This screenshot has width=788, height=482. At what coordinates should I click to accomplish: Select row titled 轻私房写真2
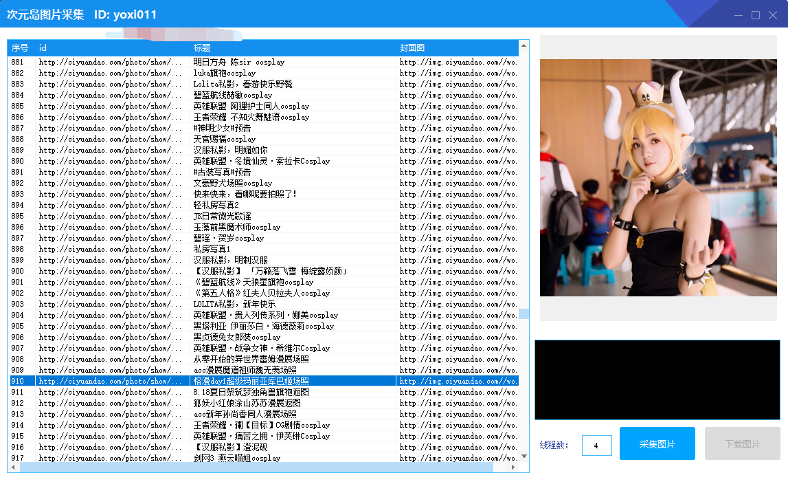coord(263,206)
